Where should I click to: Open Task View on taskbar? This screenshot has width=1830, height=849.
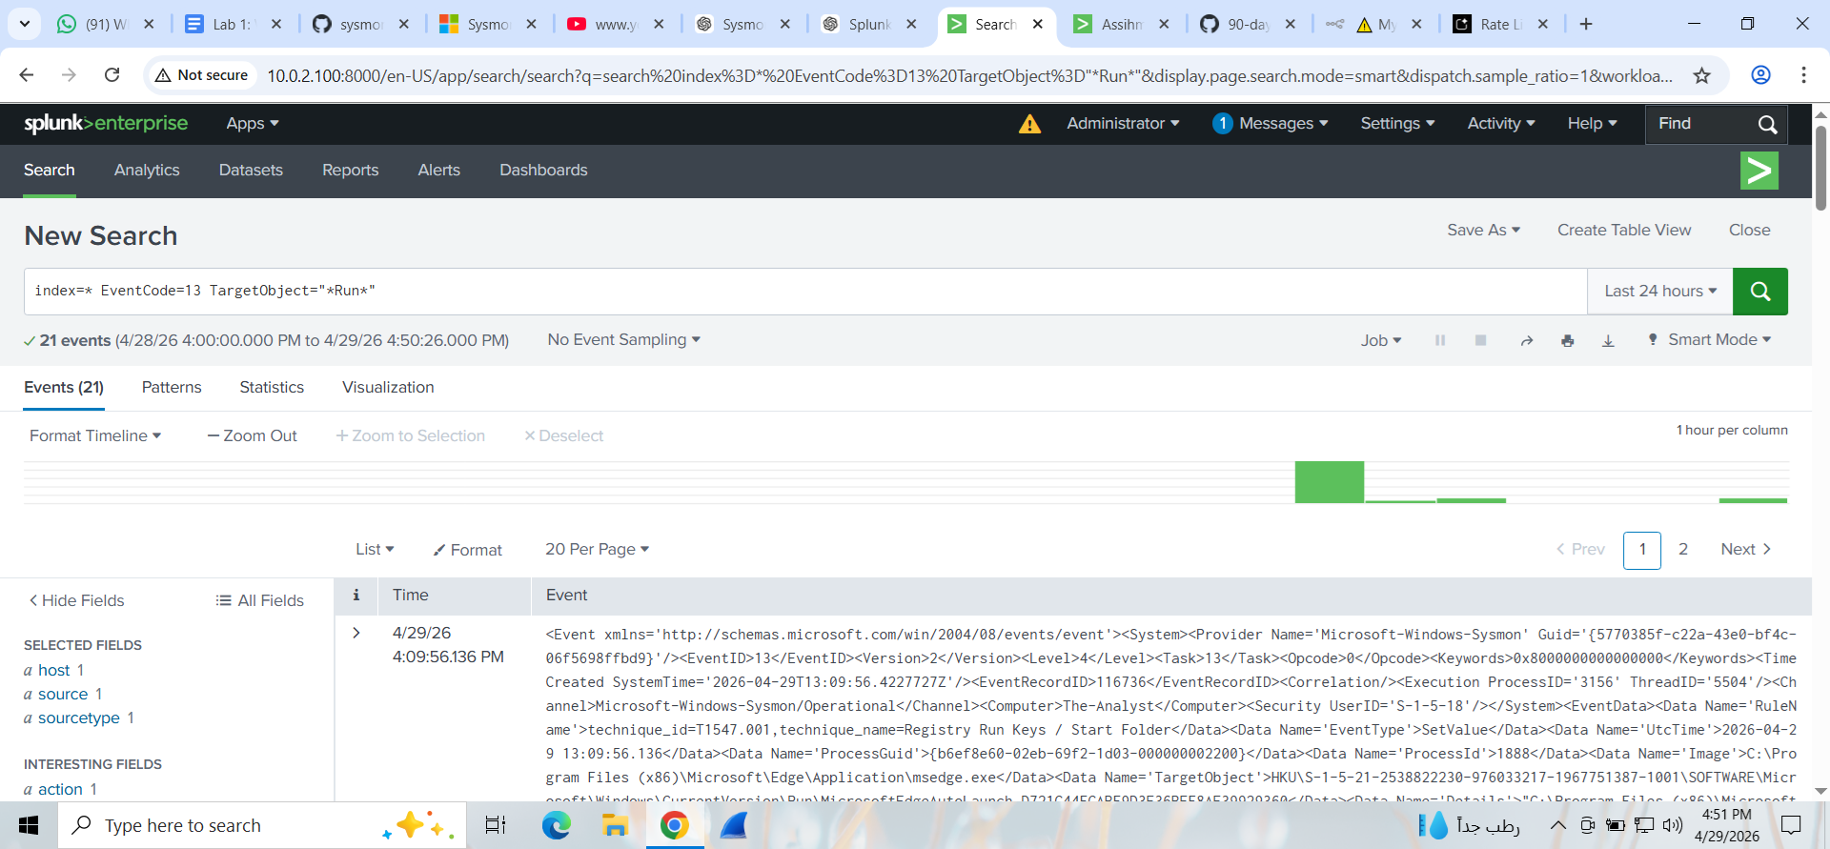click(496, 825)
